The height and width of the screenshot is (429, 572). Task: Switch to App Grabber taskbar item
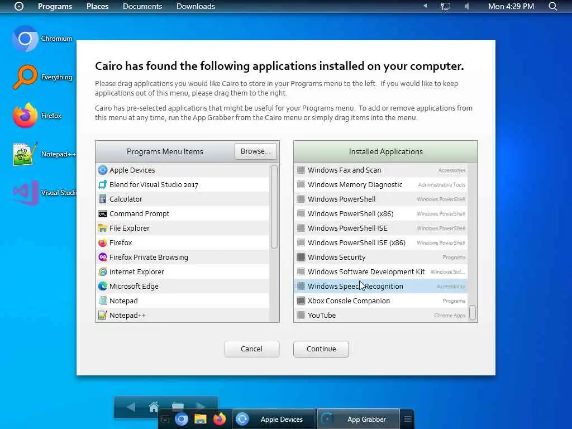click(x=358, y=419)
